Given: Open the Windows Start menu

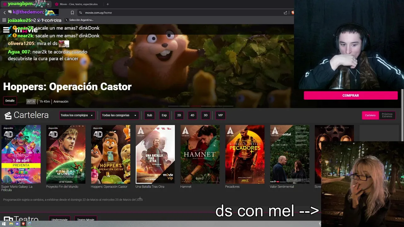Looking at the screenshot, I should pyautogui.click(x=4, y=224).
